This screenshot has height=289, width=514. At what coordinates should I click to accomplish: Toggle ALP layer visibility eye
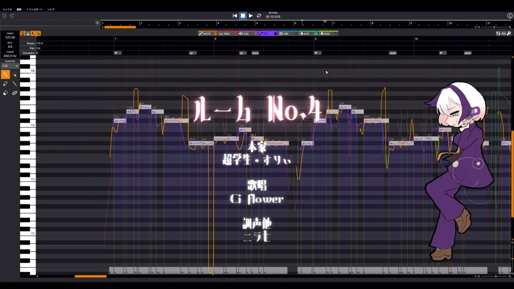316,34
